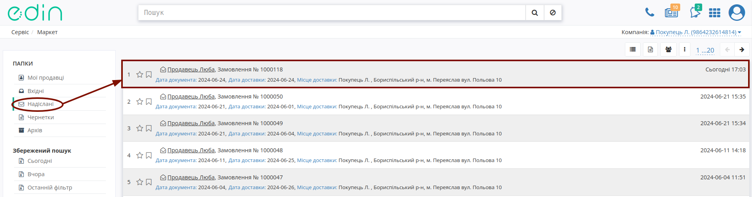The image size is (752, 197).
Task: Go to next page arrow
Action: [x=742, y=50]
